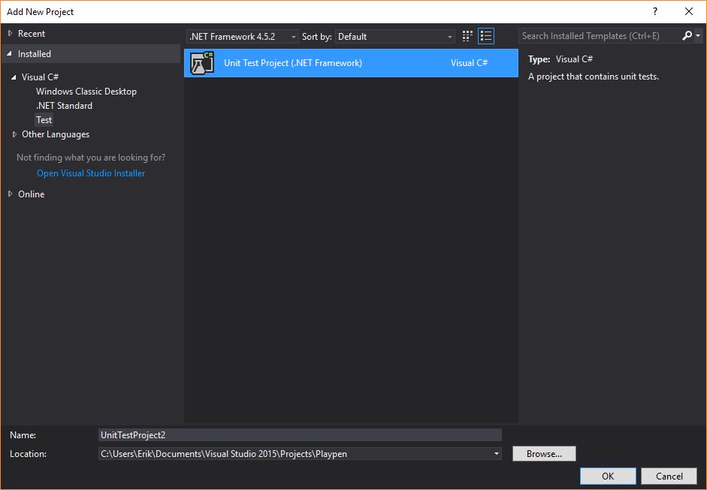
Task: Select the Visual C# tree label
Action: [40, 77]
